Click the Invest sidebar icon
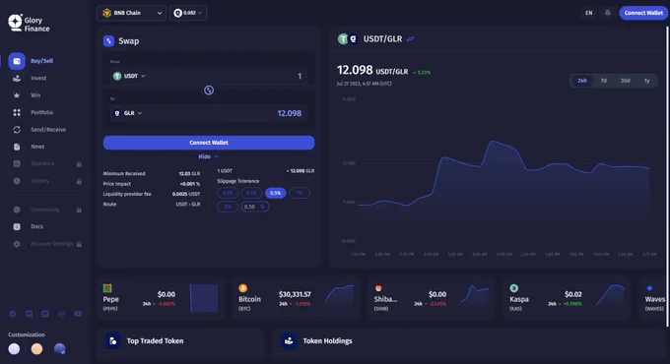The width and height of the screenshot is (670, 364). click(x=17, y=78)
